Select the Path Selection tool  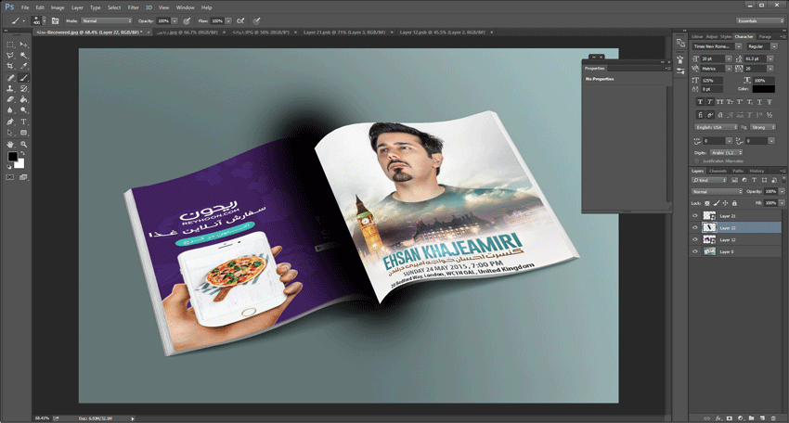10,133
